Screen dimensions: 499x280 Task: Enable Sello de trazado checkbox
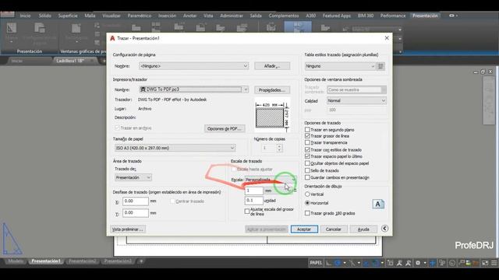click(307, 170)
